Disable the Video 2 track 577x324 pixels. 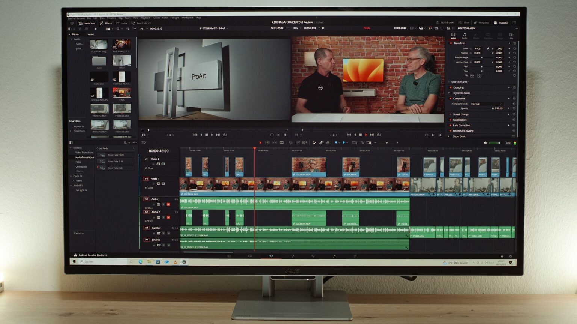click(163, 164)
